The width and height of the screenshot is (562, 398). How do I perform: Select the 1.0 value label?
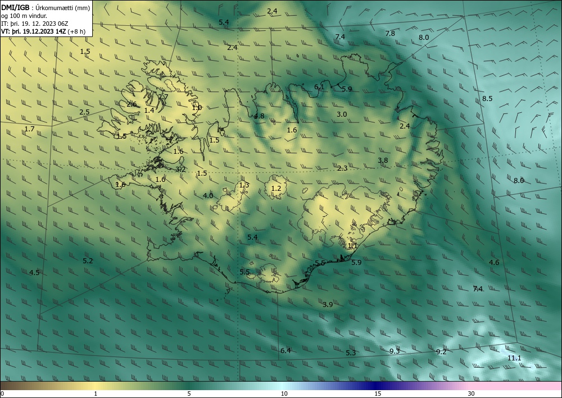pyautogui.click(x=197, y=107)
